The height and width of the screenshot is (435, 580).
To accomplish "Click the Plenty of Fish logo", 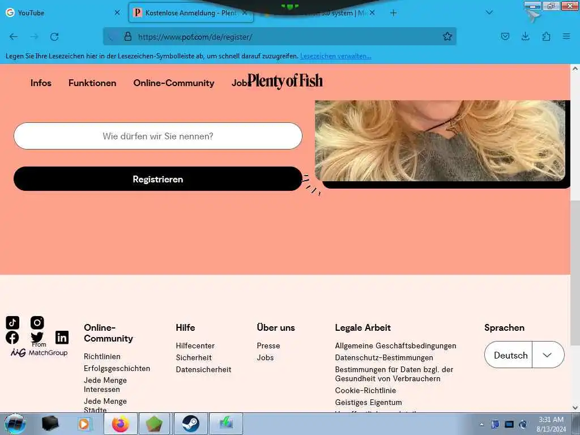I will [285, 81].
